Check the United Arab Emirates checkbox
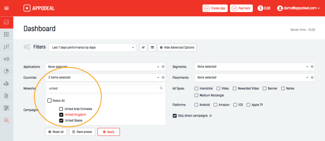The height and width of the screenshot is (141, 325). coord(61,109)
